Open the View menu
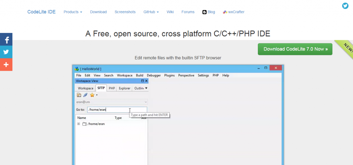Image resolution: width=353 pixels, height=165 pixels. click(x=97, y=75)
